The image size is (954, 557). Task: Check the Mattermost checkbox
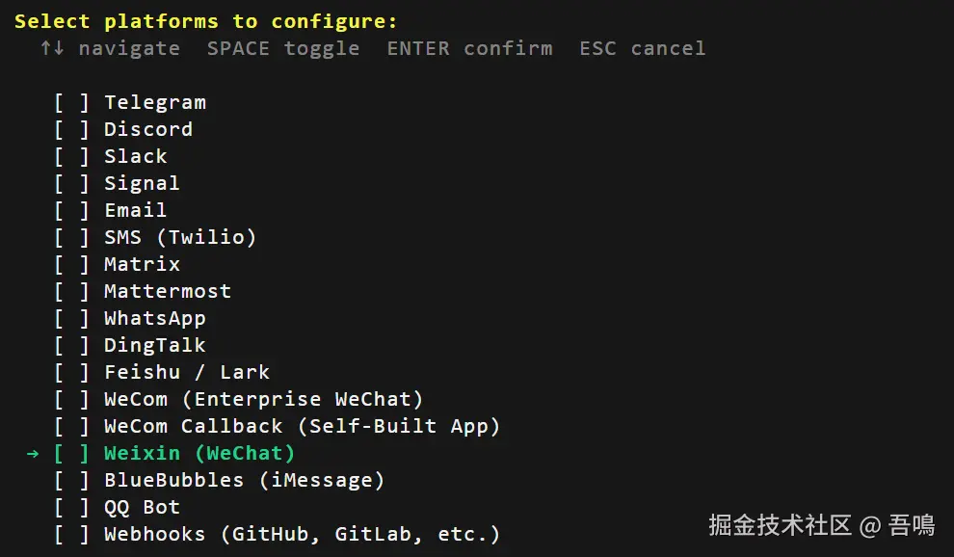click(71, 291)
